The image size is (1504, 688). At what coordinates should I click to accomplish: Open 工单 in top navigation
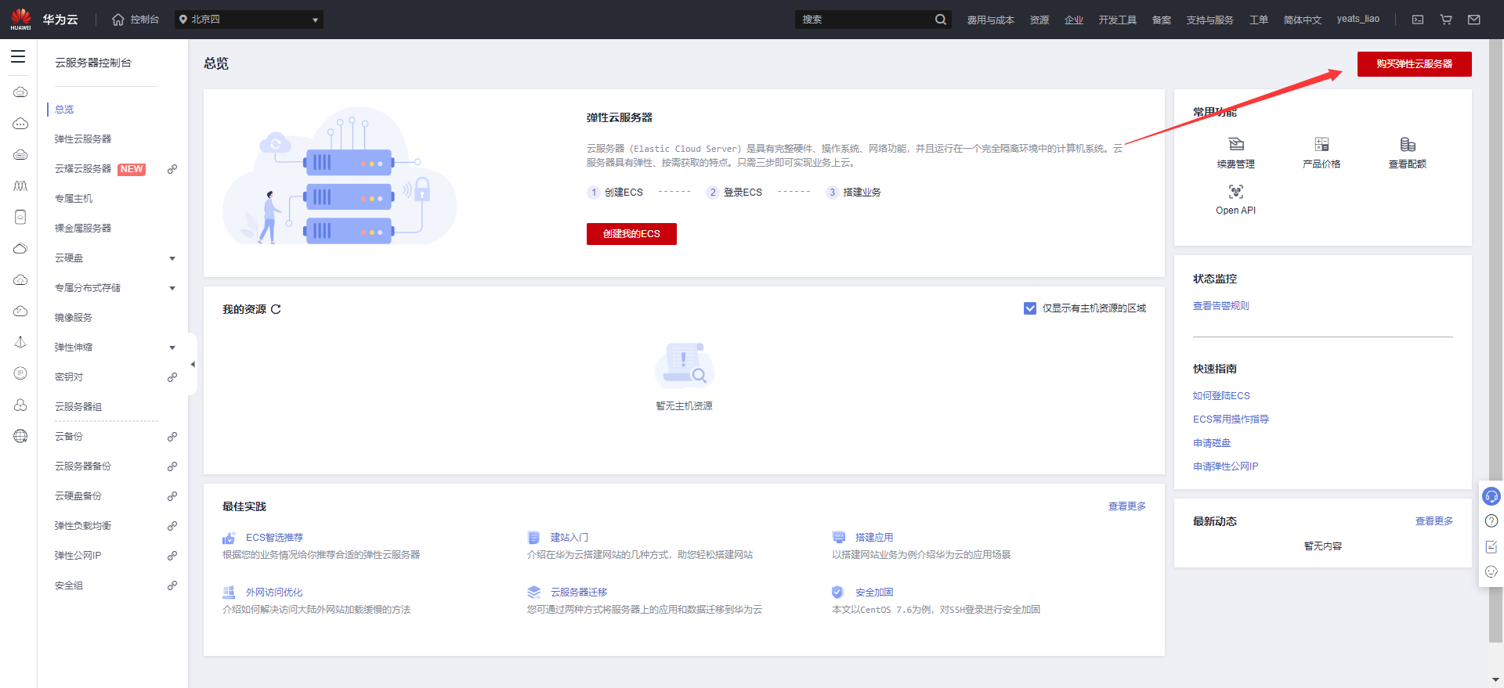pyautogui.click(x=1259, y=20)
